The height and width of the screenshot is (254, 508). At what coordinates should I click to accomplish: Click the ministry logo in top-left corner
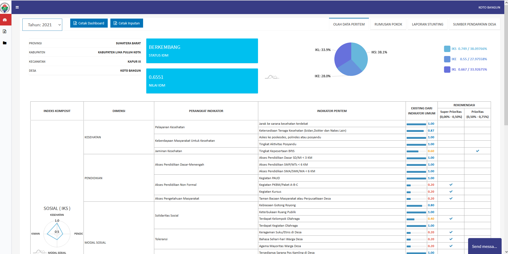pos(5,7)
